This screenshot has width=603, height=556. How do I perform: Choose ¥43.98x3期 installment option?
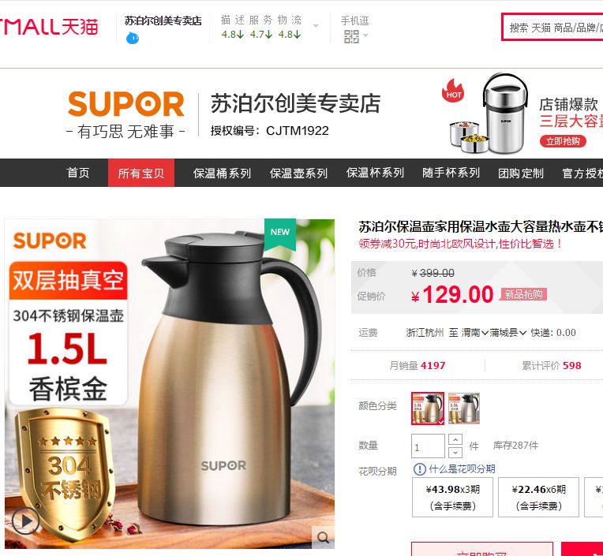coord(452,497)
